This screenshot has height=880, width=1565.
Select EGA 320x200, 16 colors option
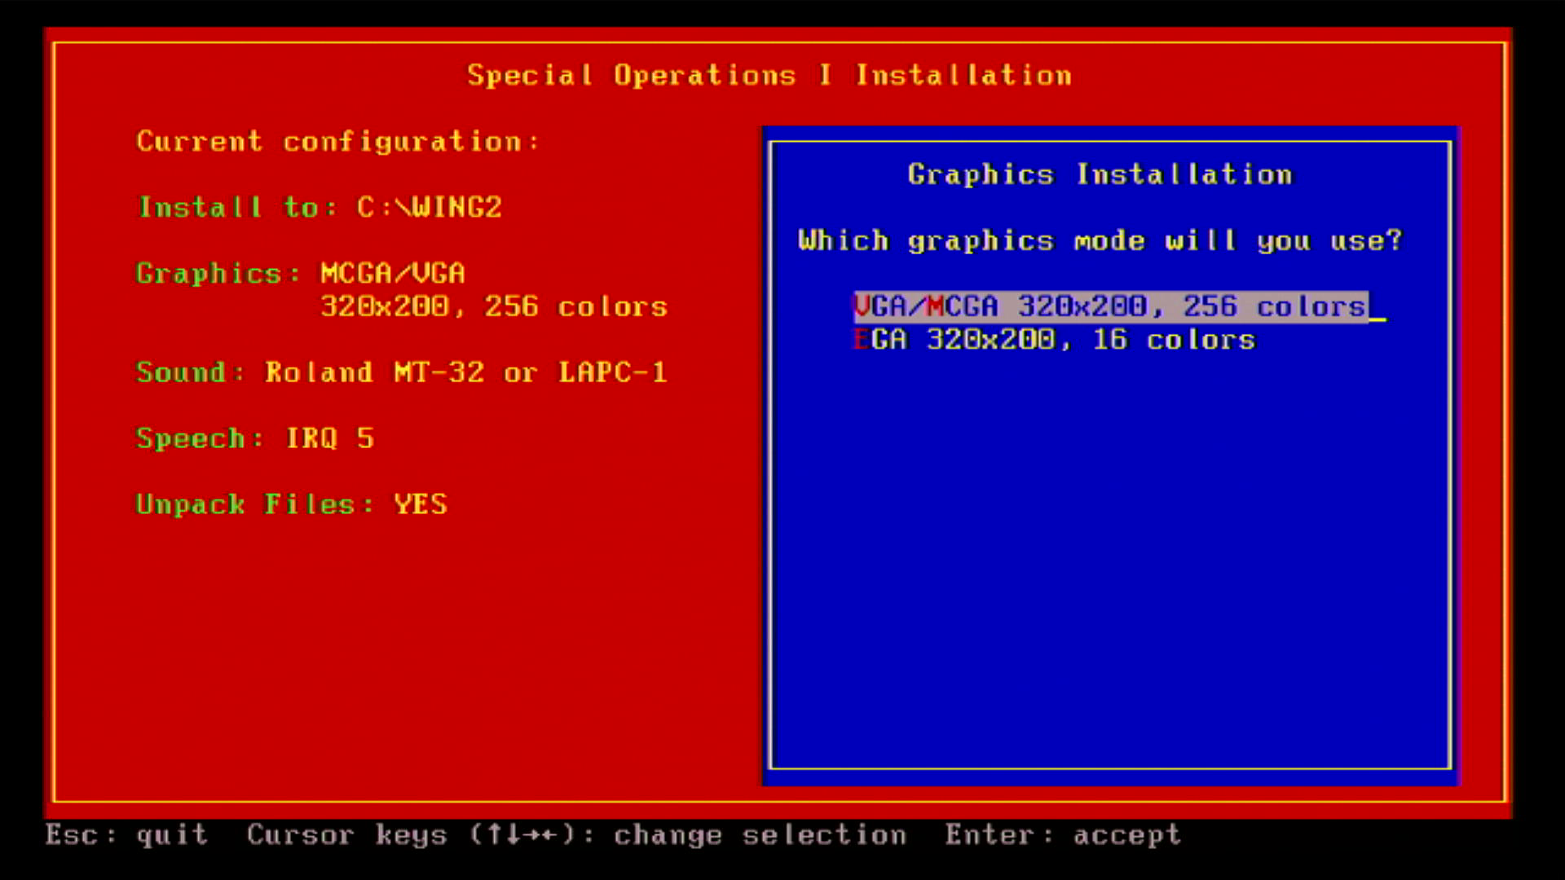coord(1055,340)
